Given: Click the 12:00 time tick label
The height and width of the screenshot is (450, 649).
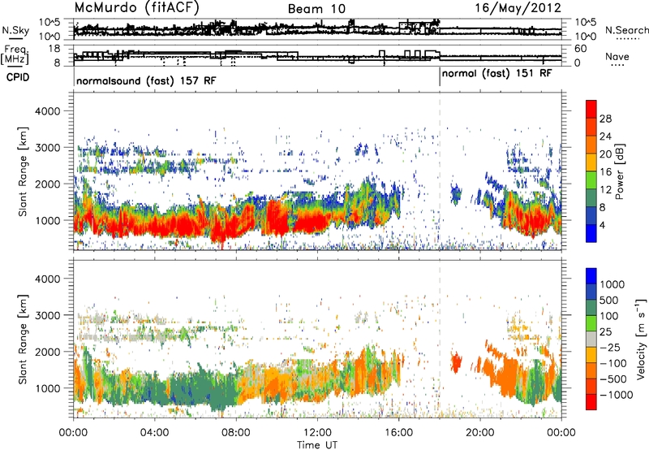Looking at the screenshot, I should tap(317, 433).
